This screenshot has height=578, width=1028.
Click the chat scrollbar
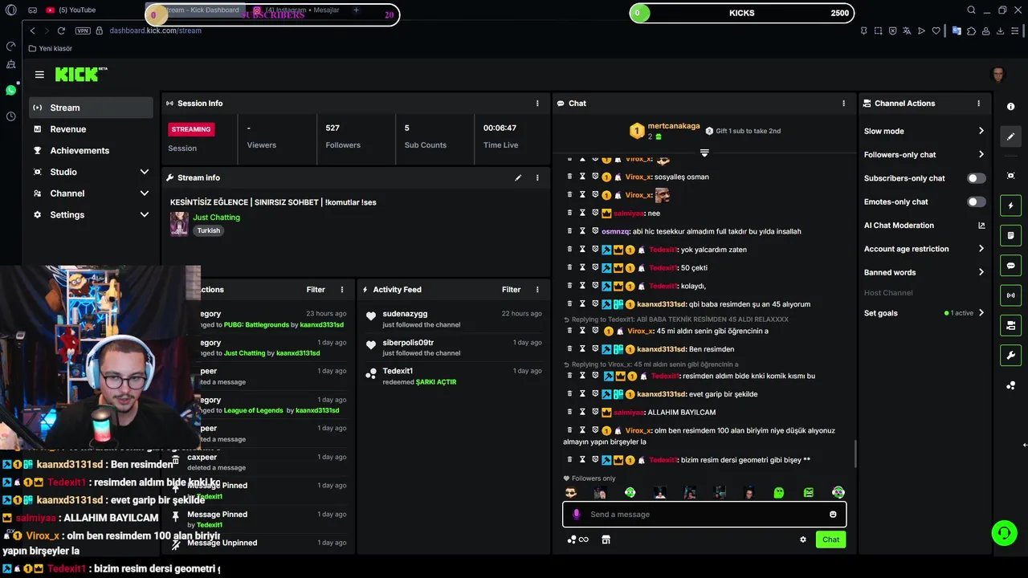855,454
